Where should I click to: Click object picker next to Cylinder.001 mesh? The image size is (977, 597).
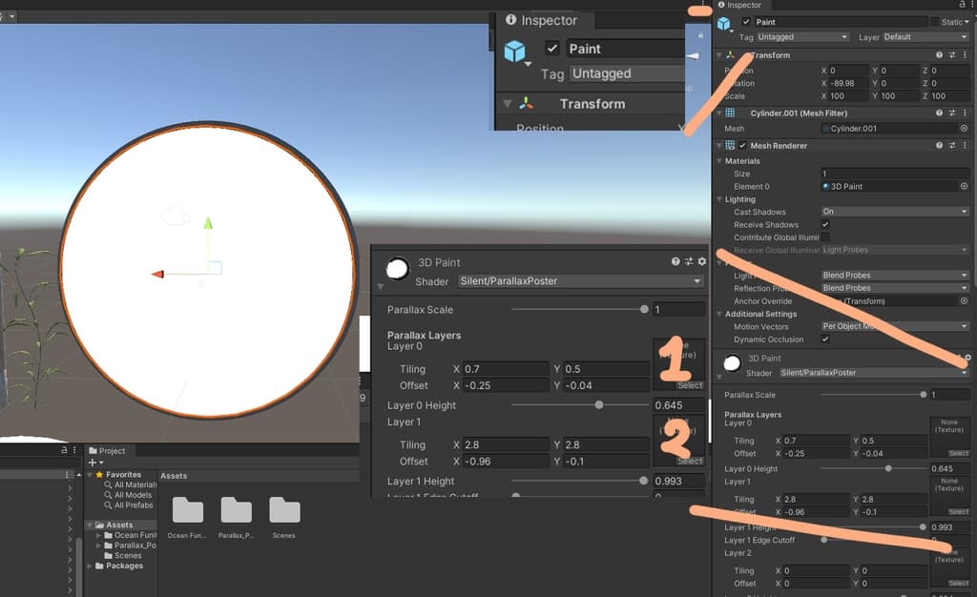pos(964,129)
